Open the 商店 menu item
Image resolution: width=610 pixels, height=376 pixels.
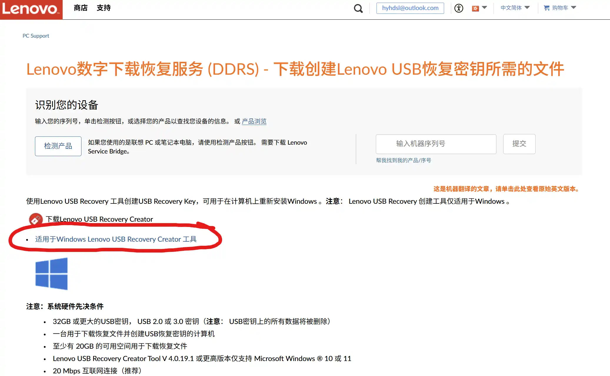click(81, 8)
